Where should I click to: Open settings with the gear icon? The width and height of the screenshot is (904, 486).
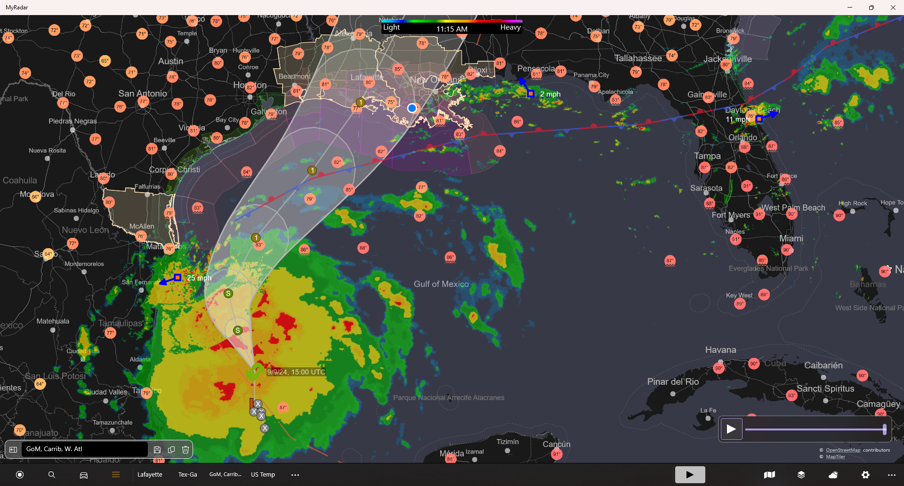point(865,475)
